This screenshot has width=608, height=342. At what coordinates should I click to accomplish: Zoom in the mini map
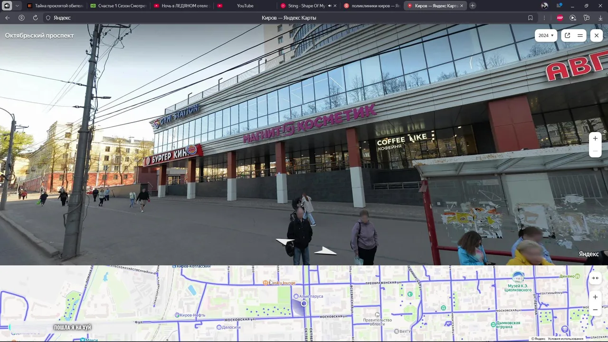point(595,297)
